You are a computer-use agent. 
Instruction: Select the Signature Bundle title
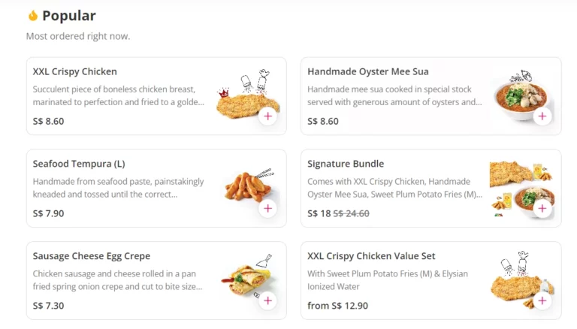[346, 164]
